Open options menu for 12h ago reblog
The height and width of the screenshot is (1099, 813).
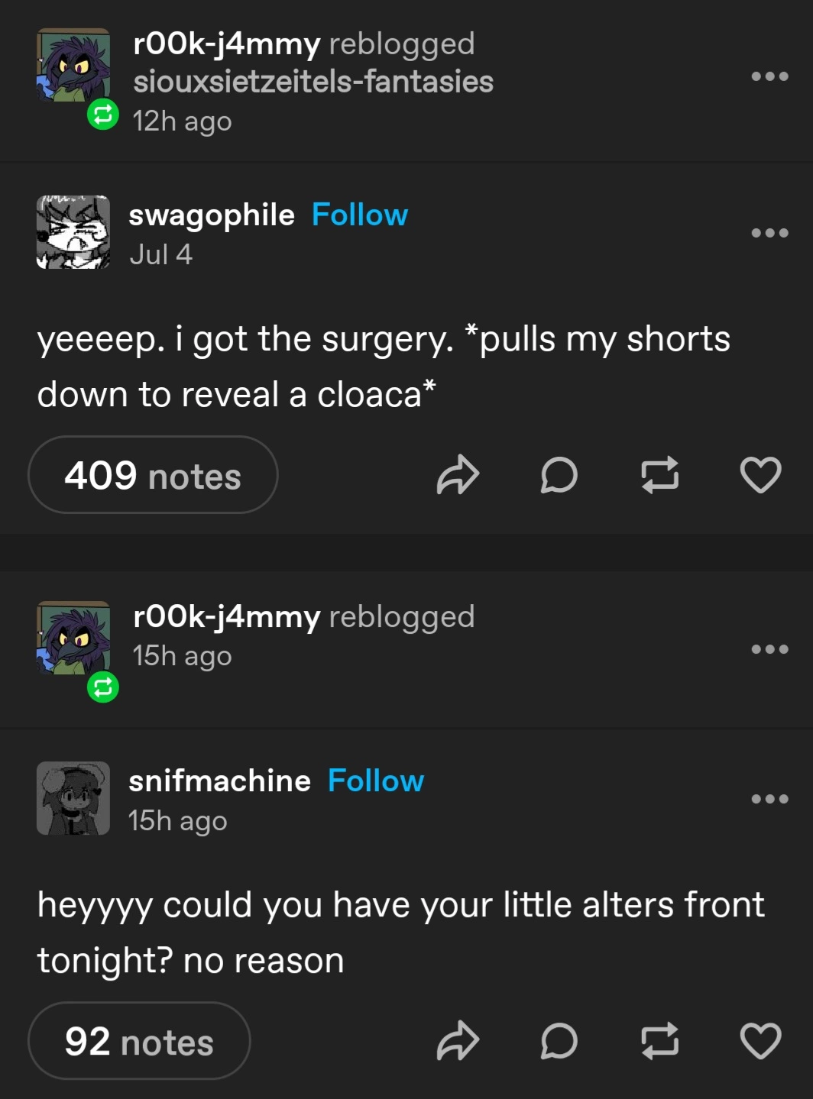(x=769, y=76)
